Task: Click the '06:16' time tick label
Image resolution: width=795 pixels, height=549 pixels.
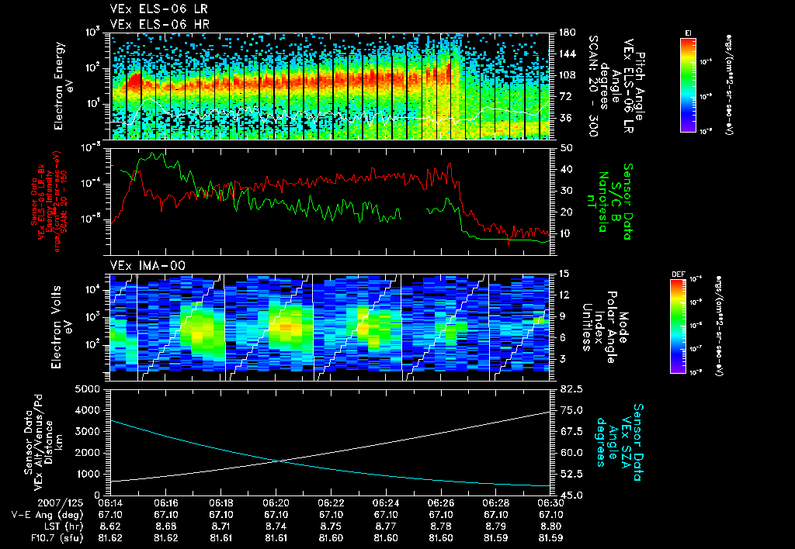Action: click(x=166, y=504)
